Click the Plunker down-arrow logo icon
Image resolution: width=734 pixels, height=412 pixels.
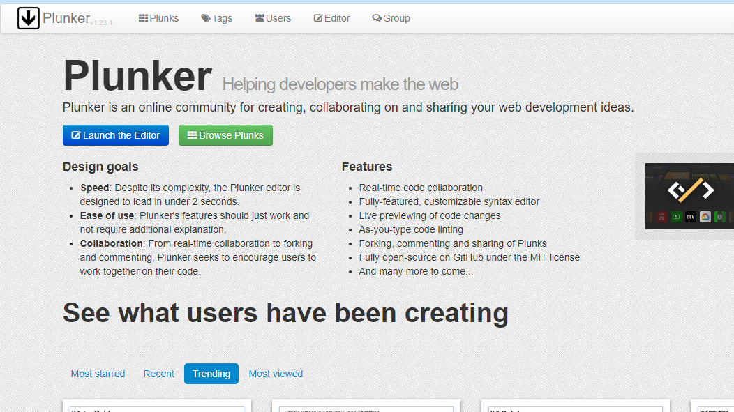(29, 18)
